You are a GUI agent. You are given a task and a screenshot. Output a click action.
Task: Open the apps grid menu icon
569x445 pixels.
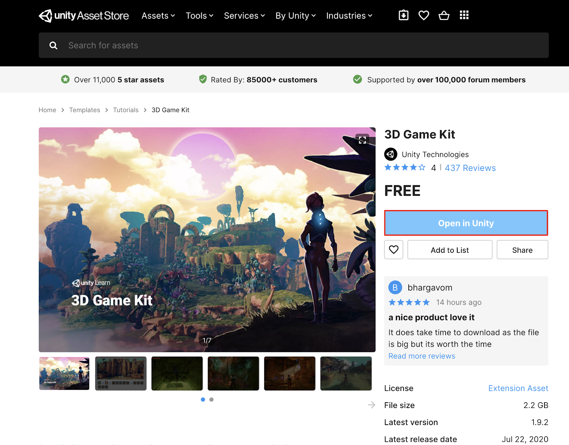point(464,15)
